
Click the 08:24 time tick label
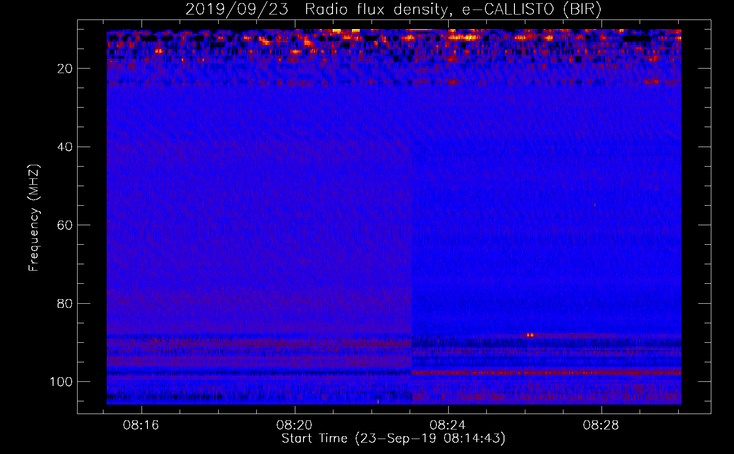point(448,425)
